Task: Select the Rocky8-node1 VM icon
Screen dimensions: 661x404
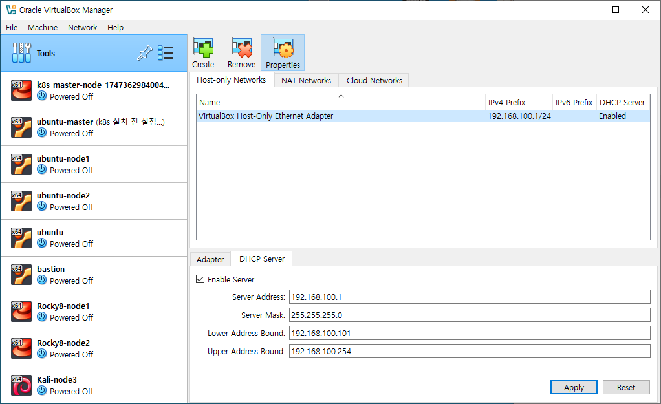Action: click(x=21, y=312)
